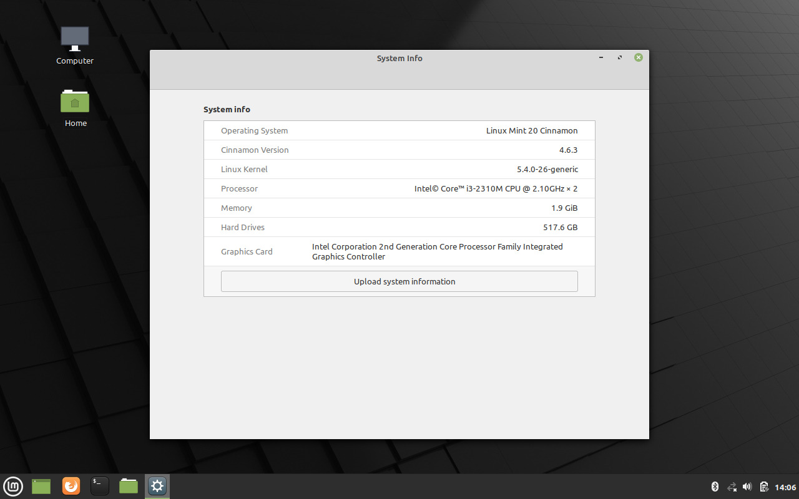Minimize the System Info window
Viewport: 799px width, 499px height.
pyautogui.click(x=601, y=57)
